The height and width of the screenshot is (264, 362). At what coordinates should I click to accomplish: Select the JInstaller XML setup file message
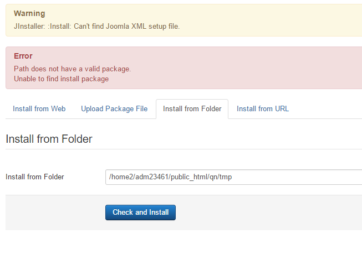[96, 27]
